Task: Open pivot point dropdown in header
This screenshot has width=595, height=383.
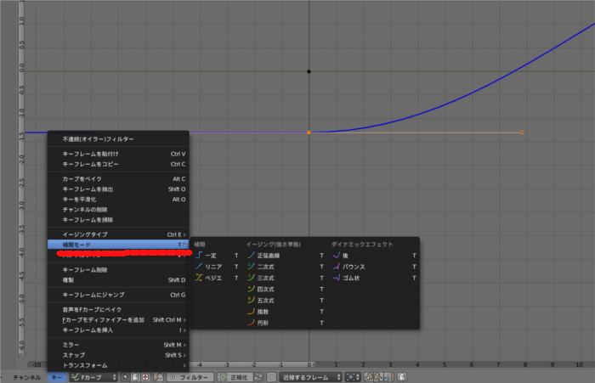Action: point(353,377)
